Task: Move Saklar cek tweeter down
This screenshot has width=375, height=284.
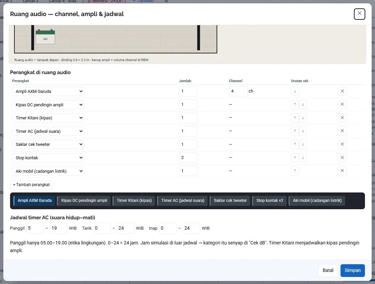Action: click(303, 145)
